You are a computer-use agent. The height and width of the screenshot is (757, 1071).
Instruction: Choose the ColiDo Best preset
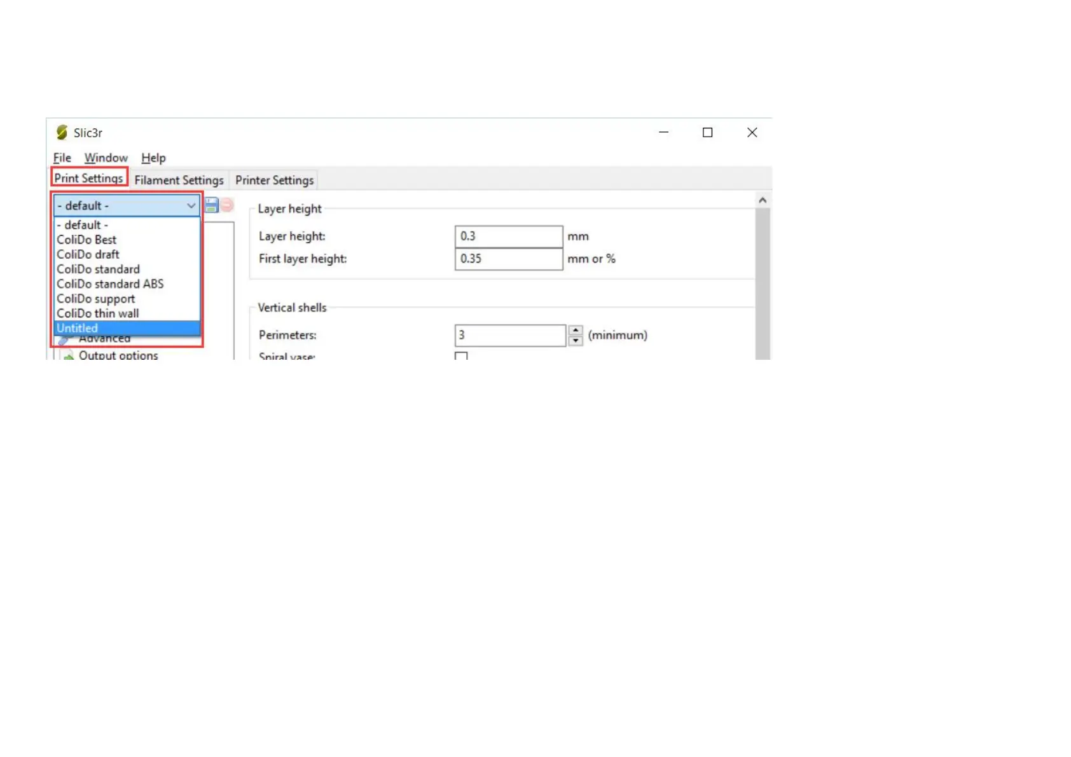pos(127,240)
